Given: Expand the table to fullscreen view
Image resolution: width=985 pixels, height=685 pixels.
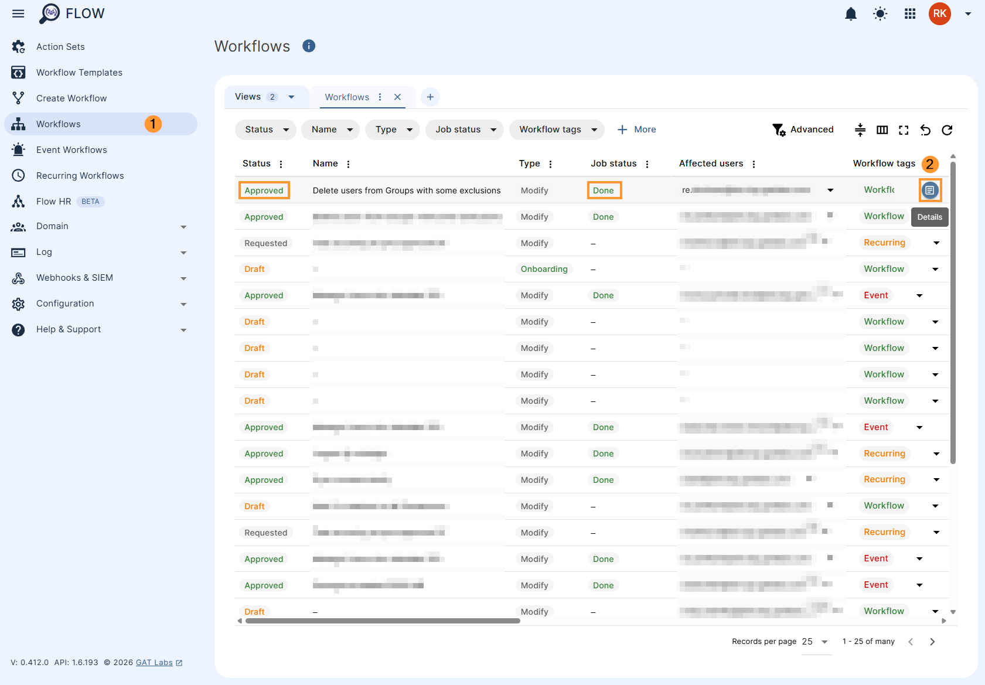Looking at the screenshot, I should tap(903, 130).
